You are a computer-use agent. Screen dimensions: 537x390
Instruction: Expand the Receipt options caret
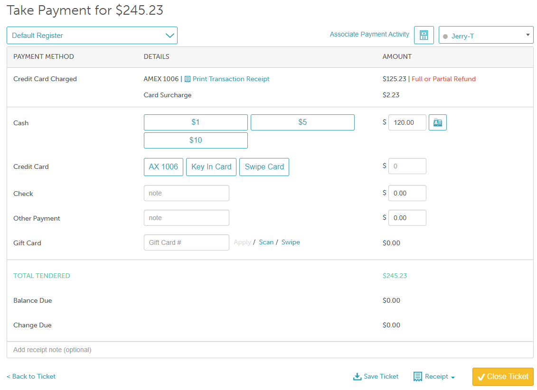click(x=453, y=377)
